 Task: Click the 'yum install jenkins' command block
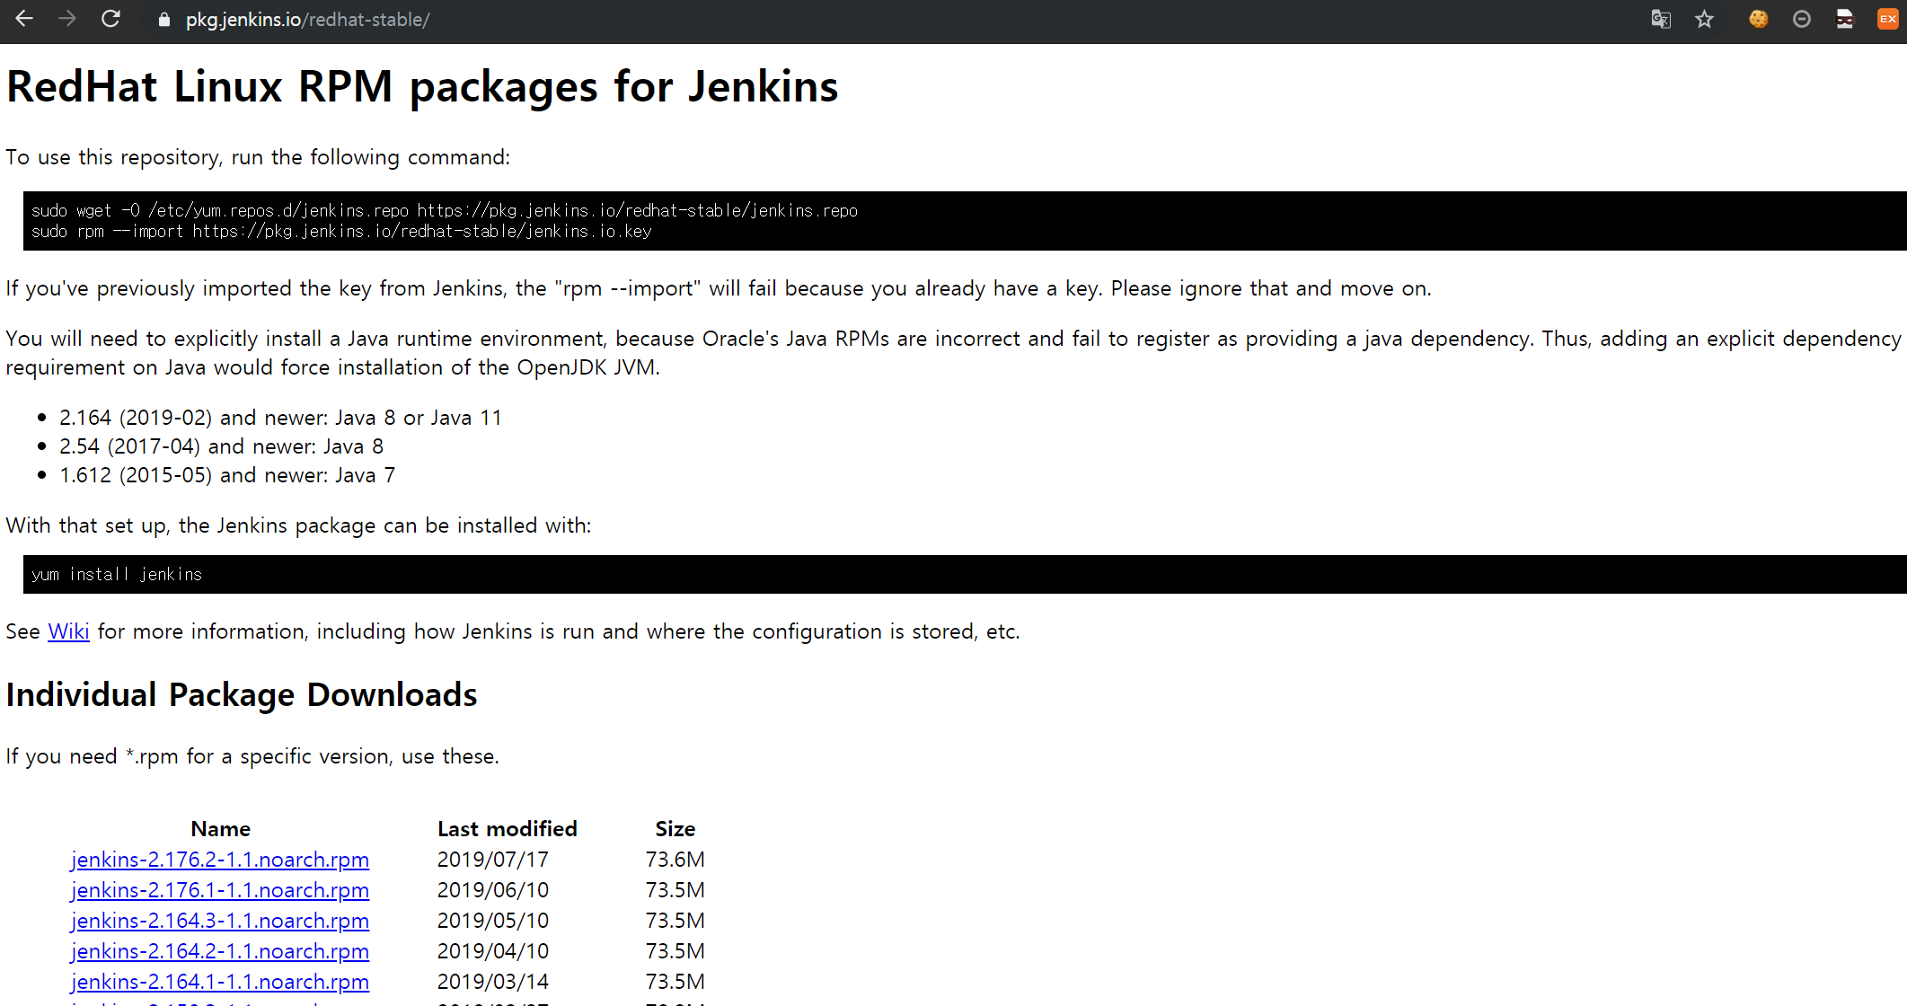point(965,574)
